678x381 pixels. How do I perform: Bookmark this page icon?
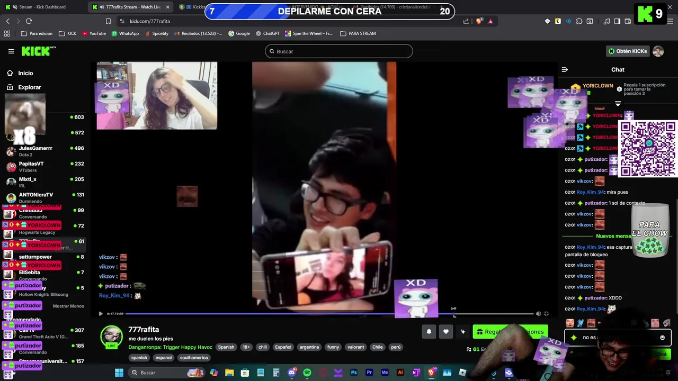point(108,21)
